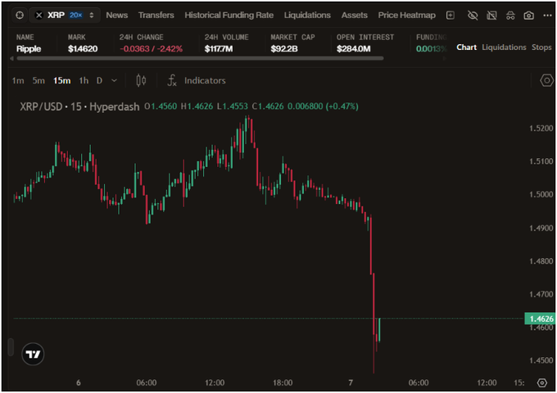Open the three-dots more options menu
Screen dimensions: 557x393
pos(547,16)
